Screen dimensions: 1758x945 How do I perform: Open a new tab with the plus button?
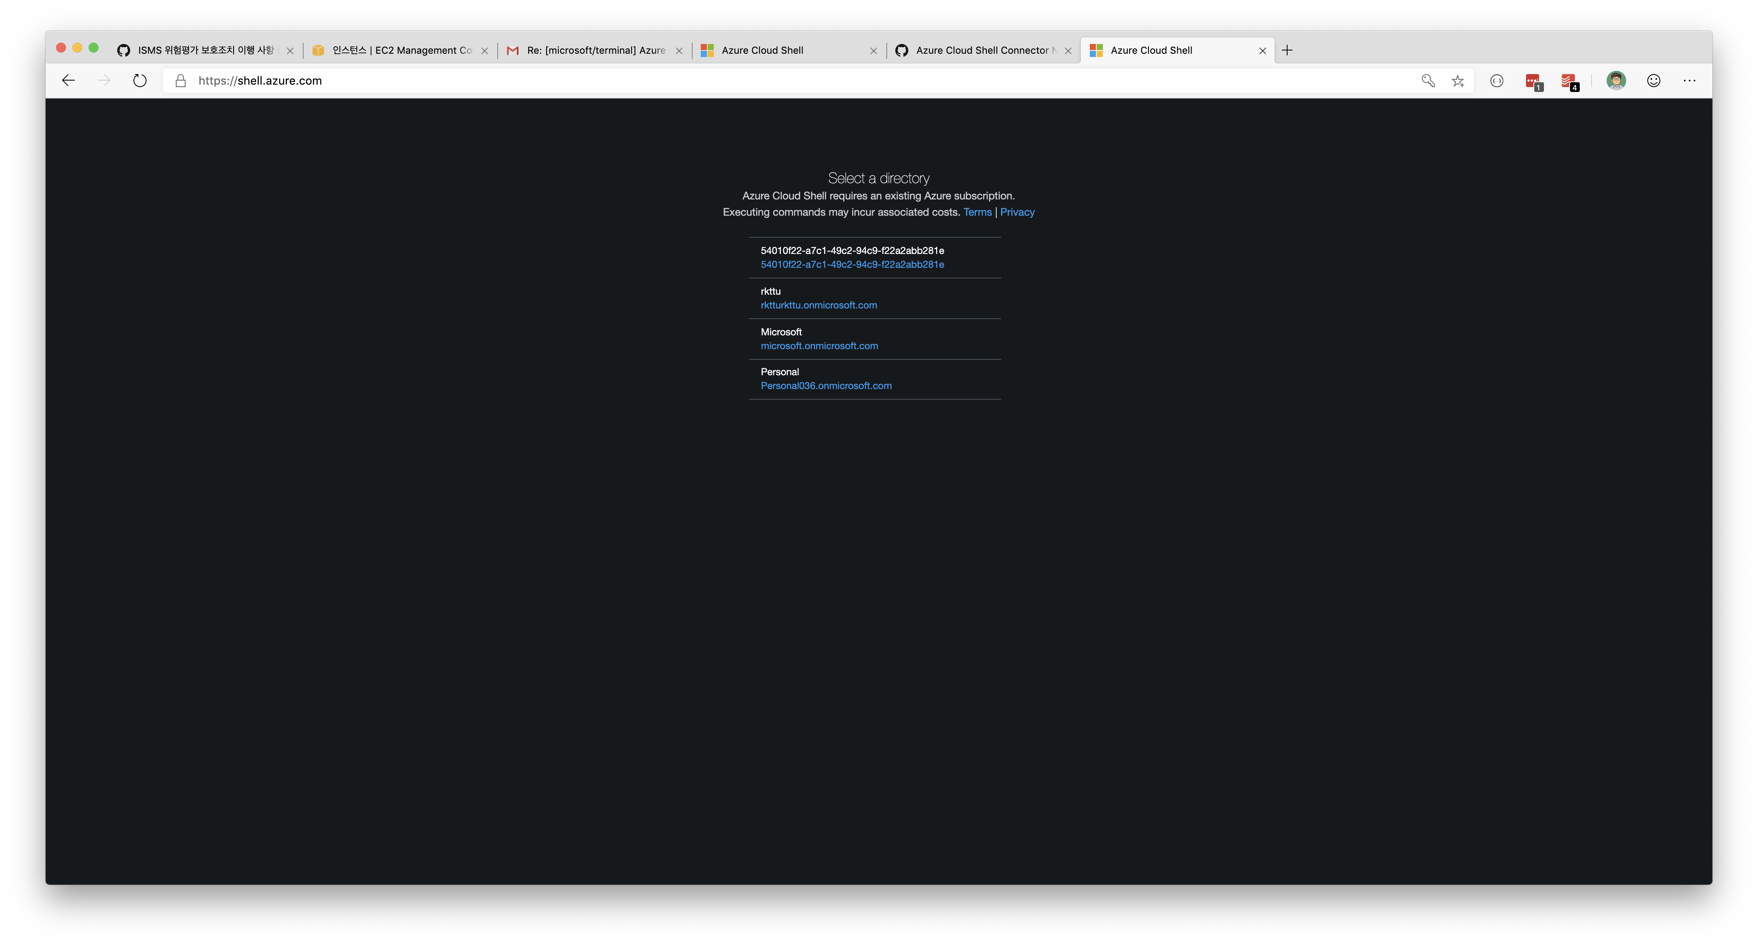[x=1287, y=50]
